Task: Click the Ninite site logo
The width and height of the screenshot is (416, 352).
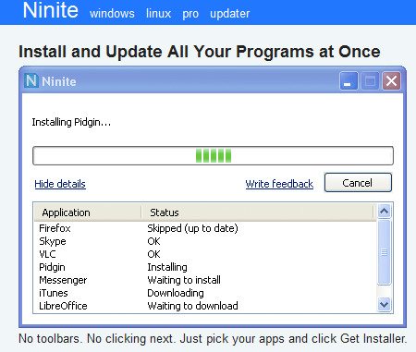Action: pyautogui.click(x=51, y=10)
